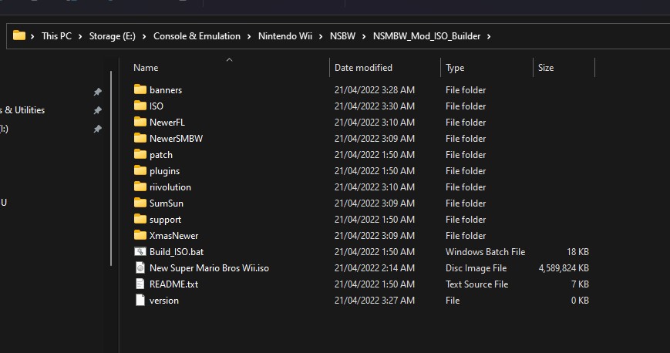Sort by the Name column header

pyautogui.click(x=146, y=68)
